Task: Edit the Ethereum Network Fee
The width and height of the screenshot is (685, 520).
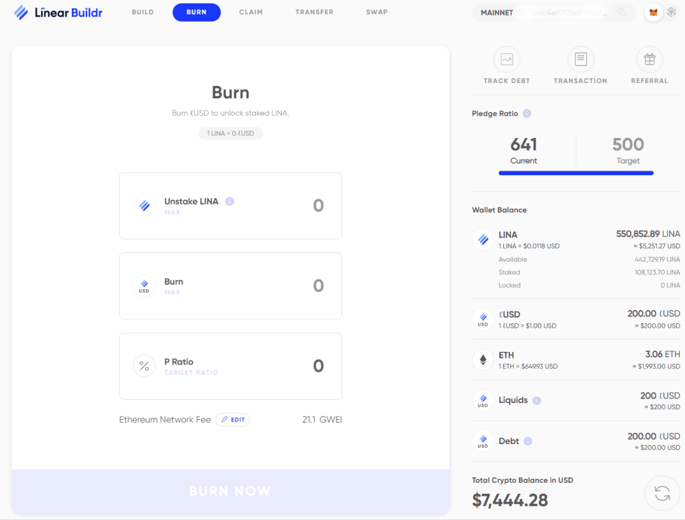Action: 233,419
